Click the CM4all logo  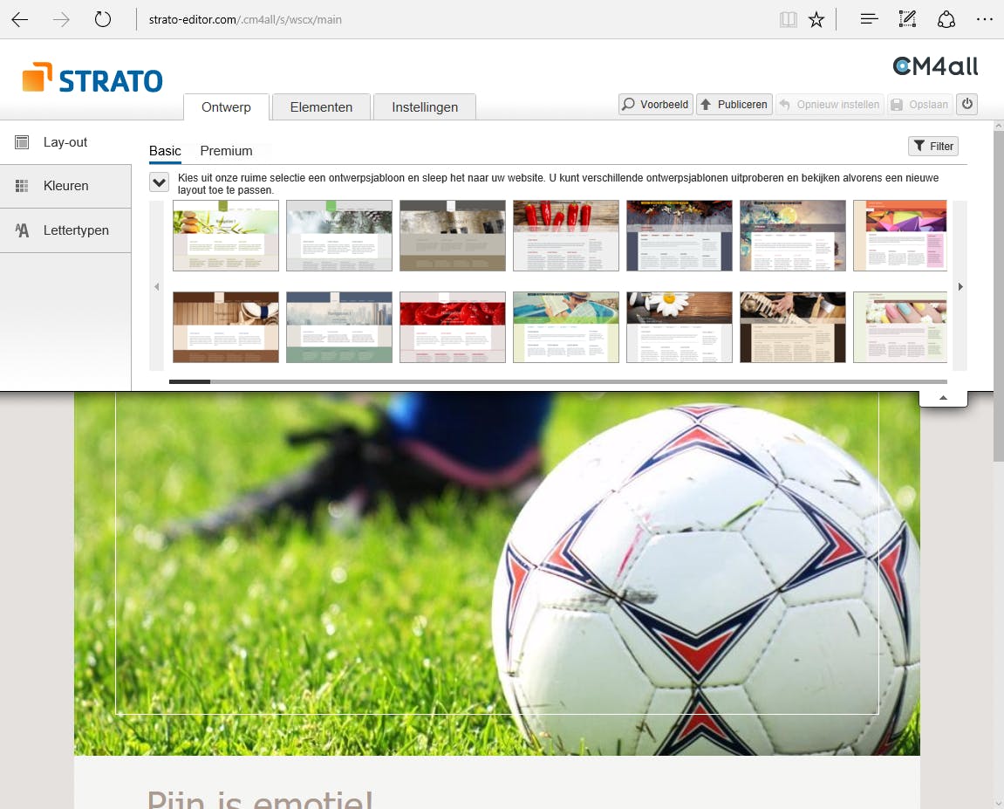(x=935, y=65)
